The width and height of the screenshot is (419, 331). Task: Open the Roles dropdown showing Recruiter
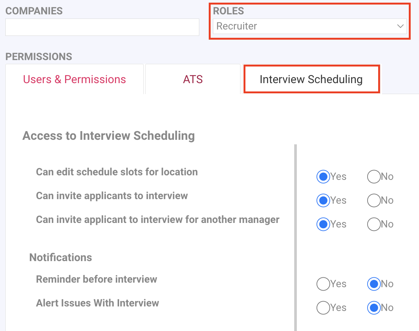click(x=303, y=26)
